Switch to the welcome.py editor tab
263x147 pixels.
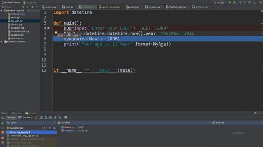tap(51, 7)
